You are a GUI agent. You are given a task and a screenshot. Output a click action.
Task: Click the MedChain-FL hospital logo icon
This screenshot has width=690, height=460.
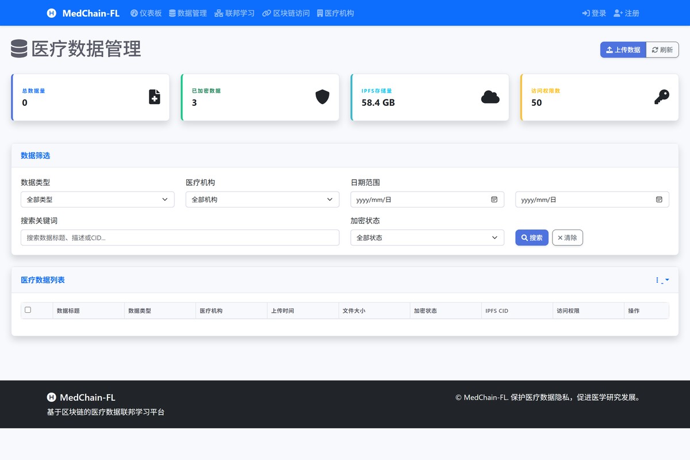51,13
